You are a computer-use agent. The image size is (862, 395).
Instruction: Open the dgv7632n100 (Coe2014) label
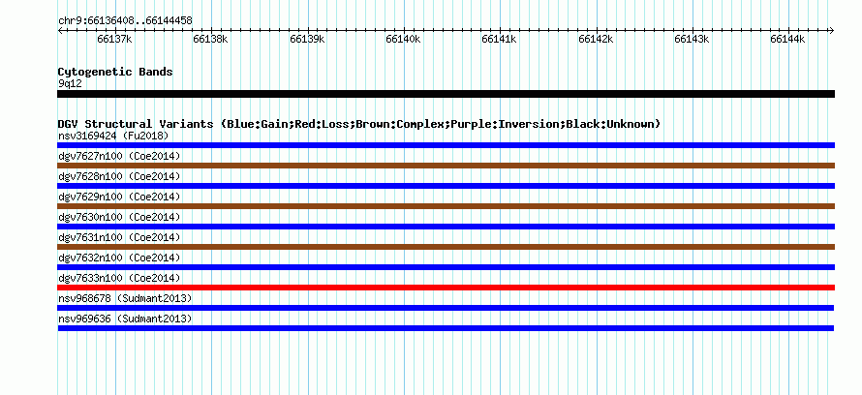[119, 258]
